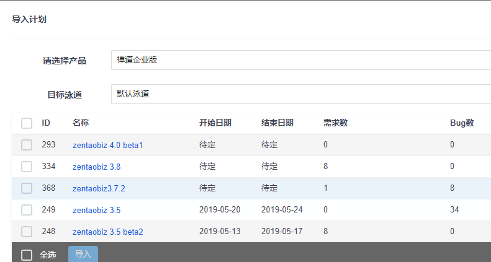Open plan link zentaobiz 3.5
Viewport: 491px width, 262px height.
tap(96, 210)
